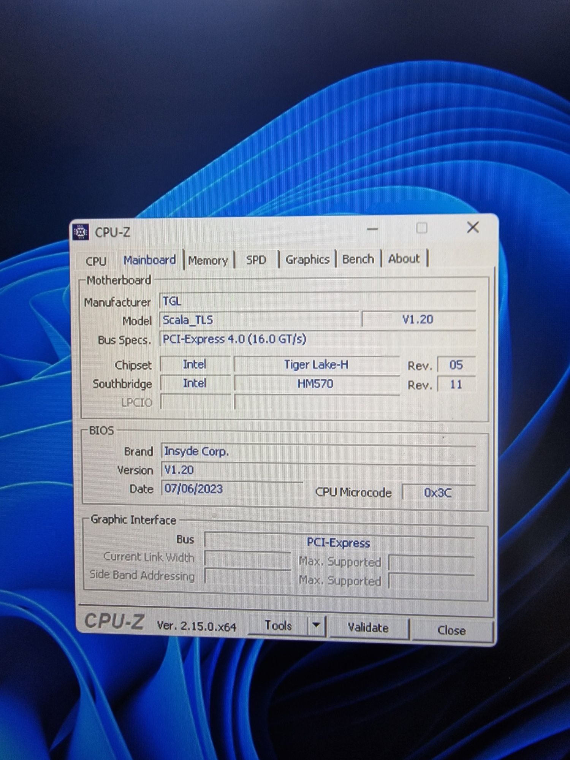Switch to the CPU tab
The image size is (570, 760).
[x=96, y=261]
